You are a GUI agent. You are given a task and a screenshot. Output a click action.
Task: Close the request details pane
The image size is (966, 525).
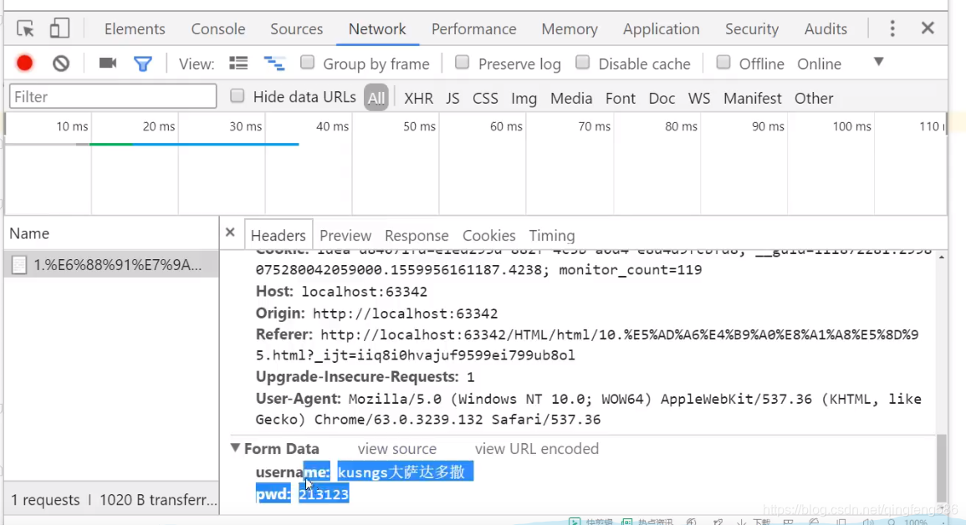coord(230,232)
